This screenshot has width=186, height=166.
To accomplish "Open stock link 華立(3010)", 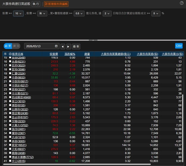I will click(19, 101).
